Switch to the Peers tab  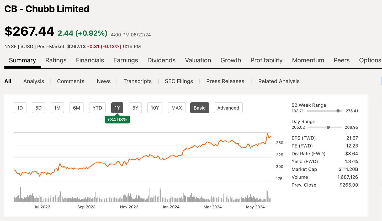click(342, 60)
